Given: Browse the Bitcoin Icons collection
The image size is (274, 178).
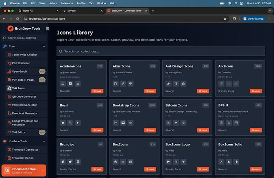Looking at the screenshot, I should coord(203,130).
